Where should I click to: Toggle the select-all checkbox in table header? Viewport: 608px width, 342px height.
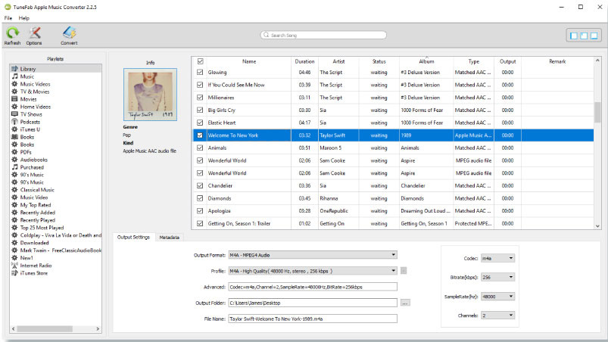[201, 61]
